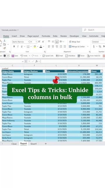This screenshot has width=105, height=188.
Task: Click the Search box
Action: click(x=94, y=30)
